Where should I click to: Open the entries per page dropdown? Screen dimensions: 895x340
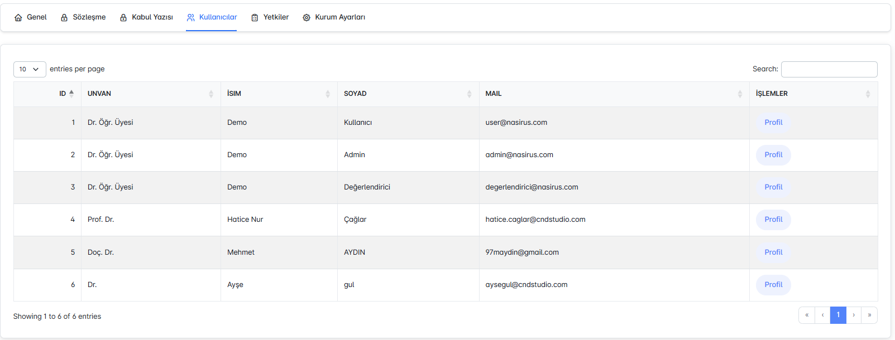click(x=30, y=69)
